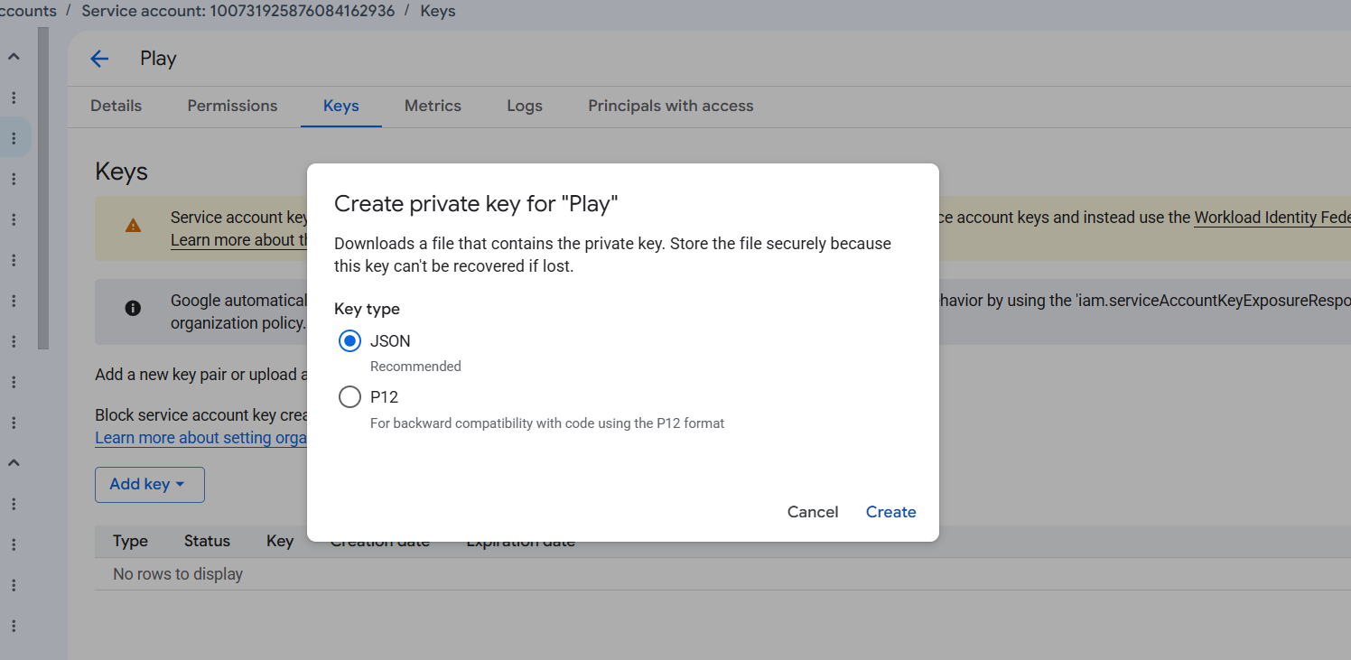1351x660 pixels.
Task: Switch to the Details tab
Action: (x=116, y=106)
